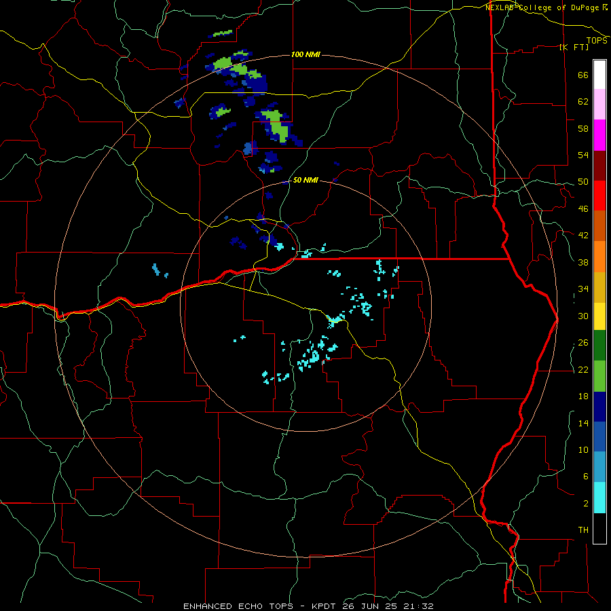This screenshot has width=611, height=611.
Task: Click the 21:32 timestamp text
Action: 420,606
